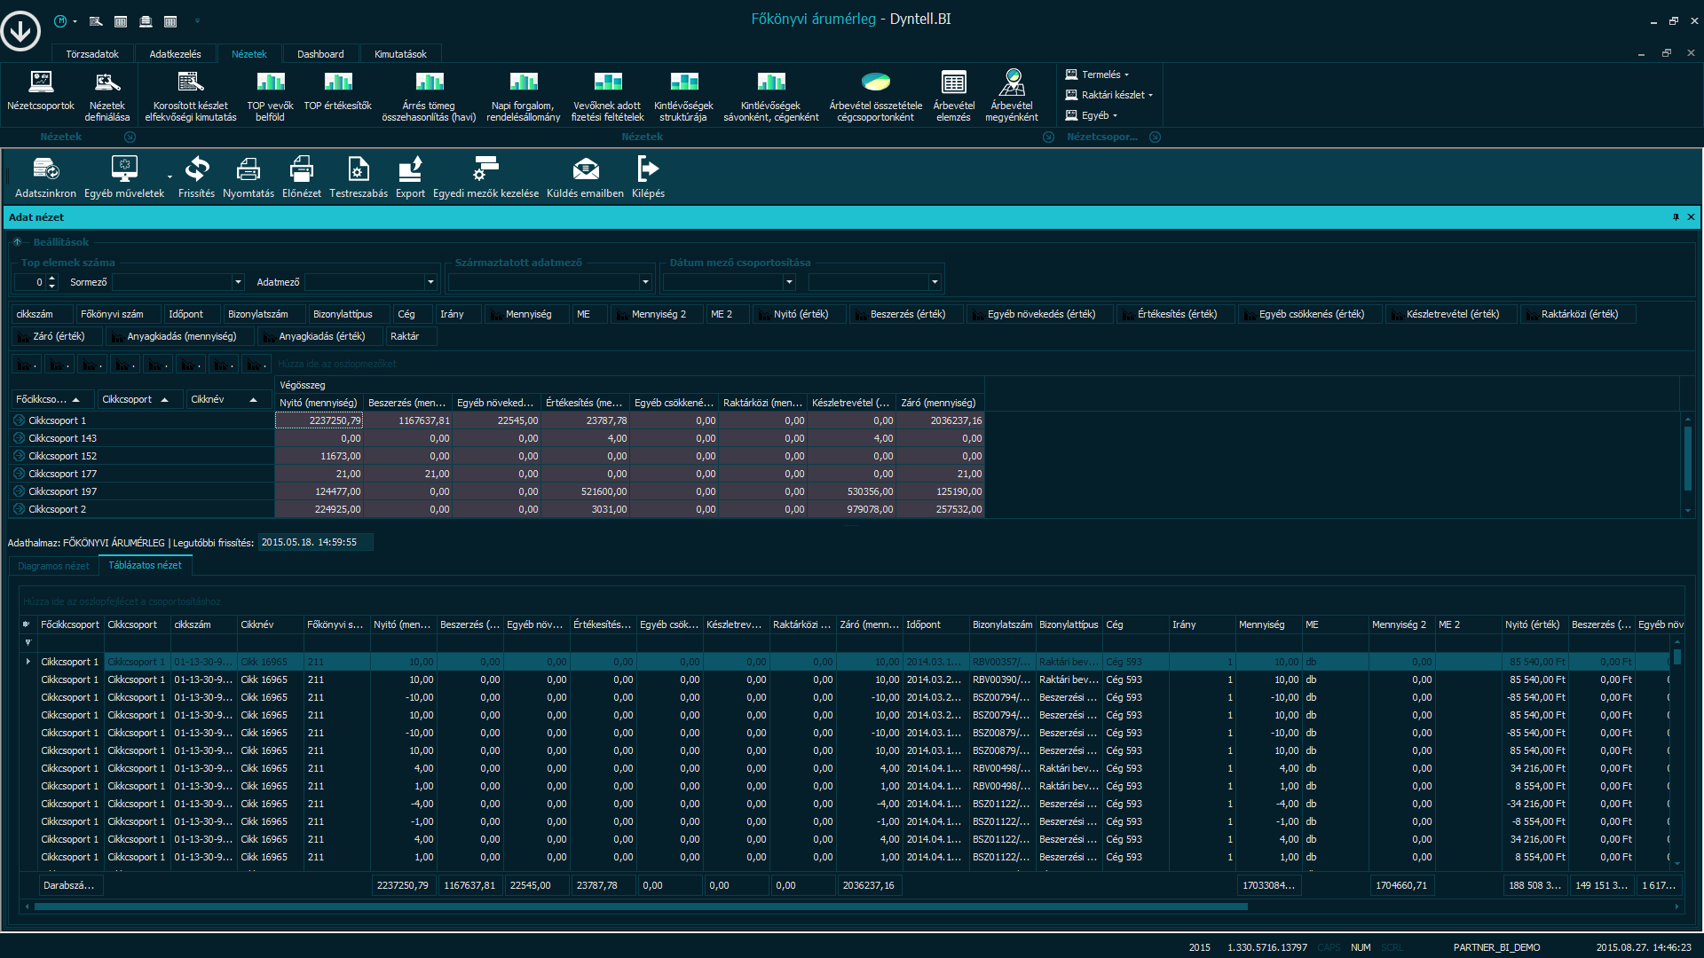Open TOP vevők belföld chart view
The width and height of the screenshot is (1704, 958).
pyautogui.click(x=270, y=96)
